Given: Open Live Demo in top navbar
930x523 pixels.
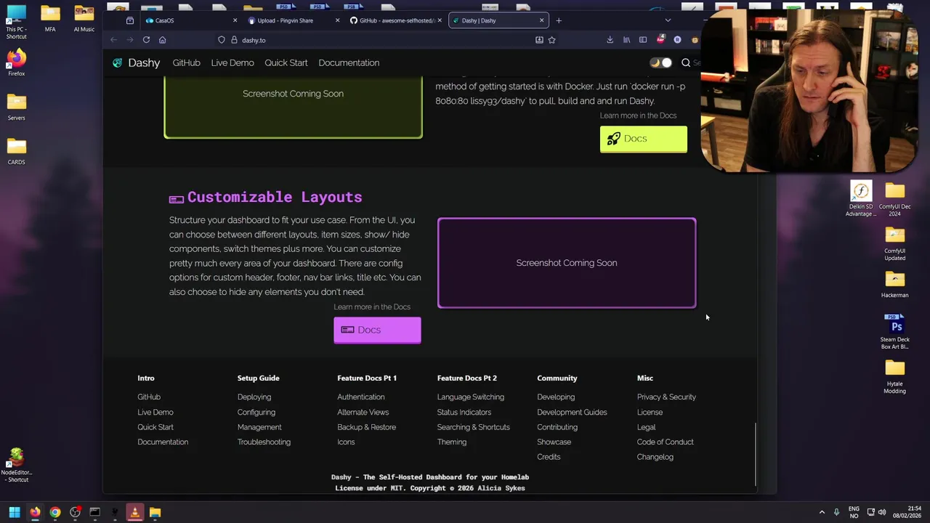Looking at the screenshot, I should coord(232,62).
